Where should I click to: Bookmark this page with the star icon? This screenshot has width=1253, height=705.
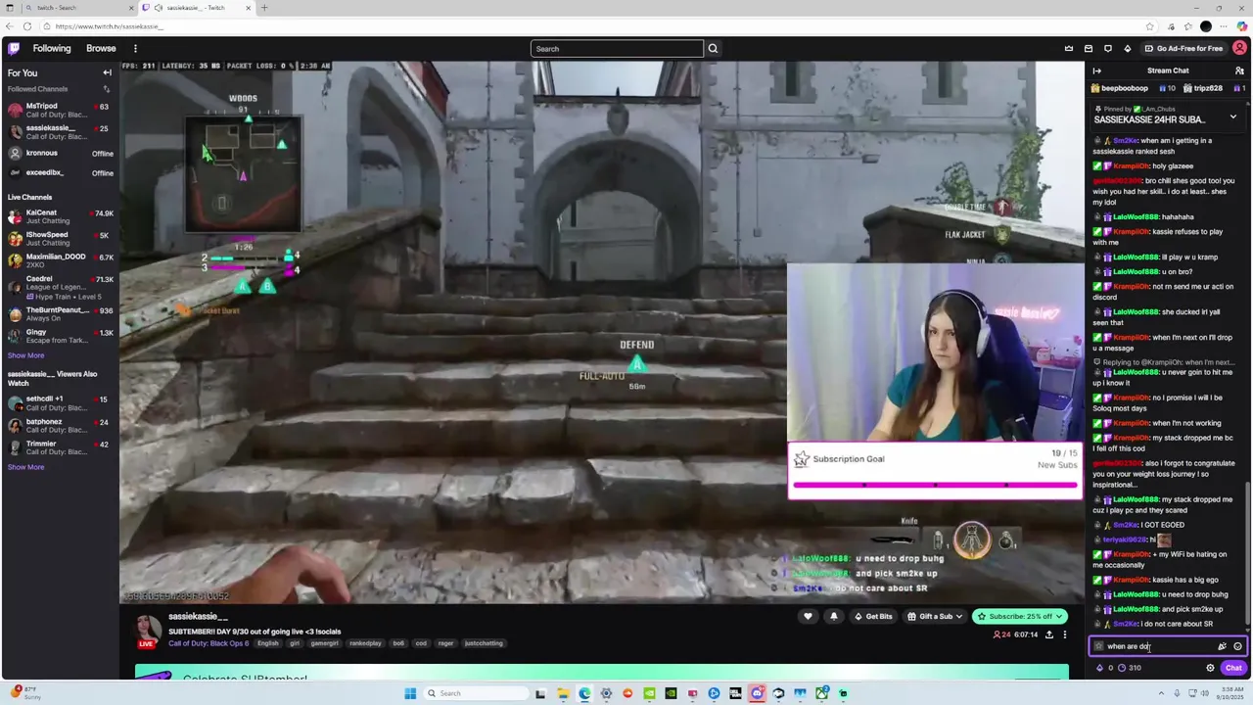pos(1149,26)
